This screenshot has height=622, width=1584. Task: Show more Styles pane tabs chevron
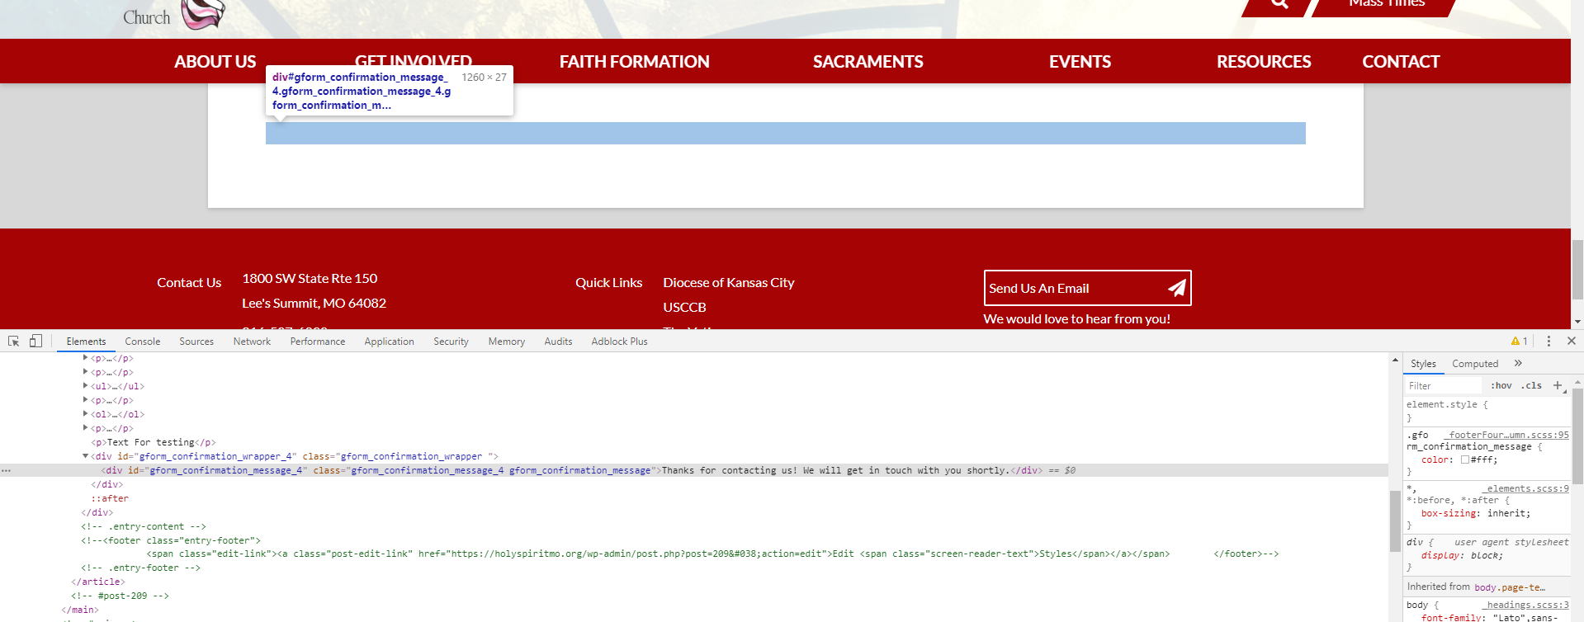1518,363
